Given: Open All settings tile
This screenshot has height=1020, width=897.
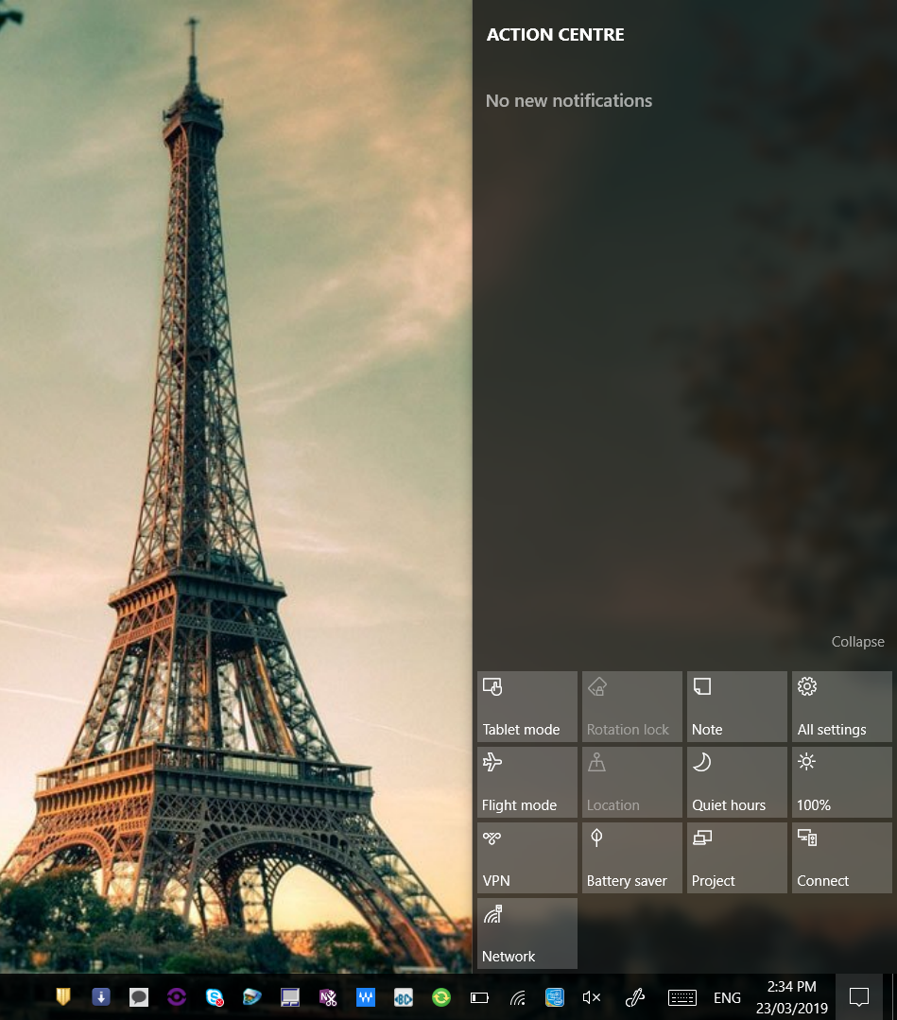Looking at the screenshot, I should pos(841,706).
